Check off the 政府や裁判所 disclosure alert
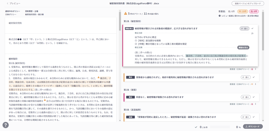Viewport: 269px width, 131px height. click(253, 77)
